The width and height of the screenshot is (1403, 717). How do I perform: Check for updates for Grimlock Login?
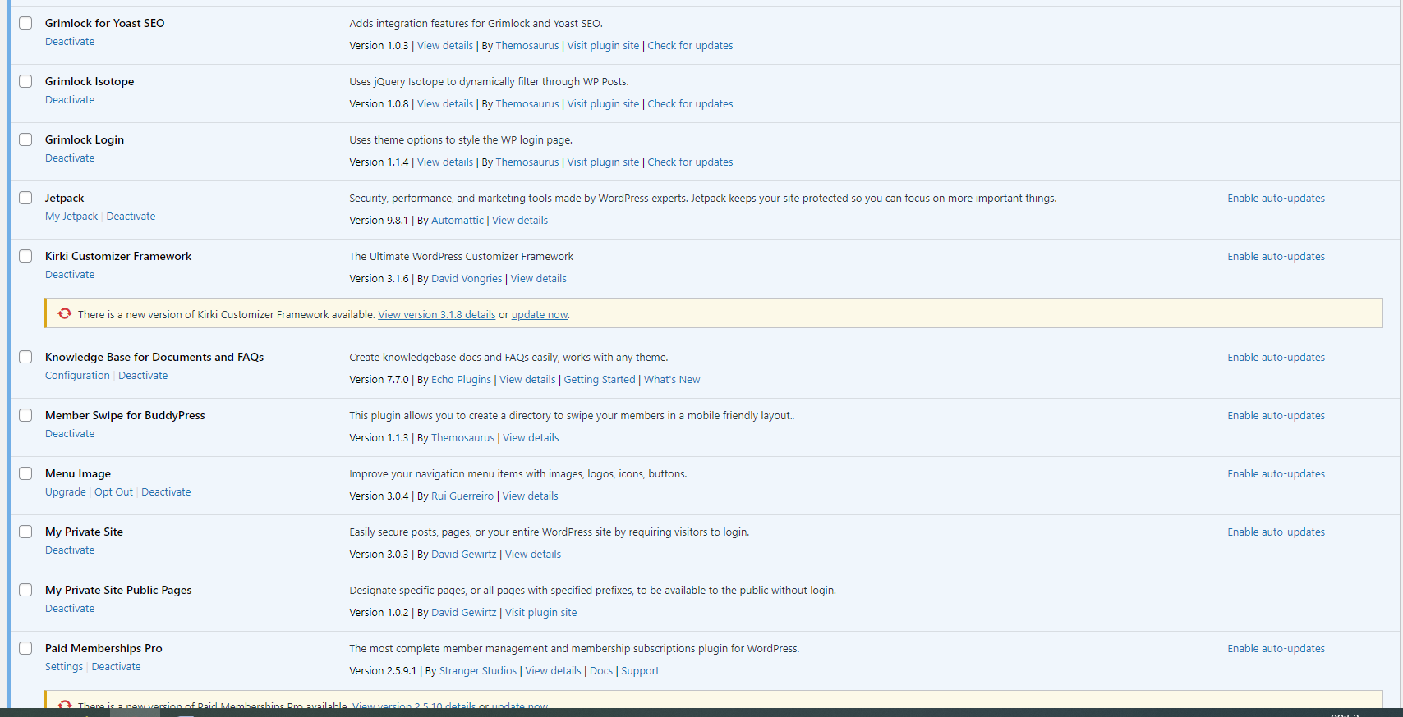click(690, 162)
